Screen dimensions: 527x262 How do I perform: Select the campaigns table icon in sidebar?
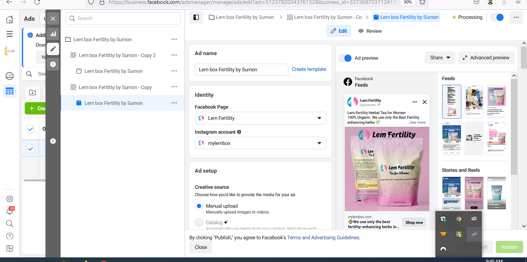[x=10, y=91]
